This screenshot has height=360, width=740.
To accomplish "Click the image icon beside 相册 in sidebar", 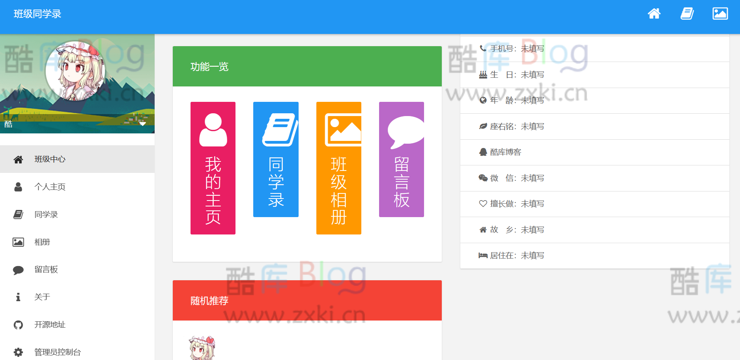I will (18, 242).
